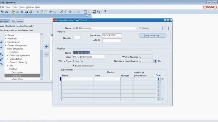Select Location in navigator tree
The image size is (218, 122).
[x=14, y=52]
